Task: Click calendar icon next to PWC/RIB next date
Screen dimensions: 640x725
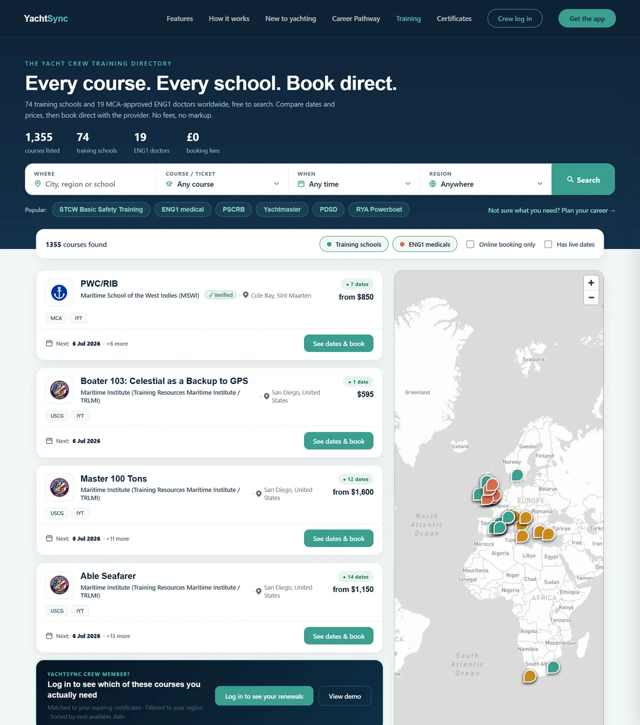Action: point(49,343)
